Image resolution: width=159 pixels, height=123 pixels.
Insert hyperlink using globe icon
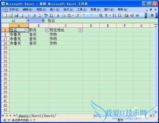click(x=101, y=15)
